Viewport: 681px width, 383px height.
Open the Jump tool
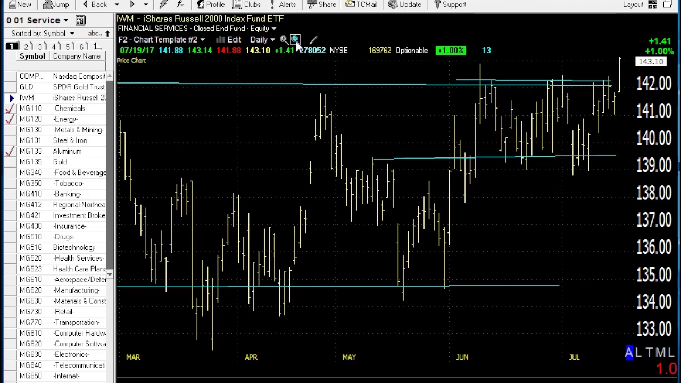point(56,5)
